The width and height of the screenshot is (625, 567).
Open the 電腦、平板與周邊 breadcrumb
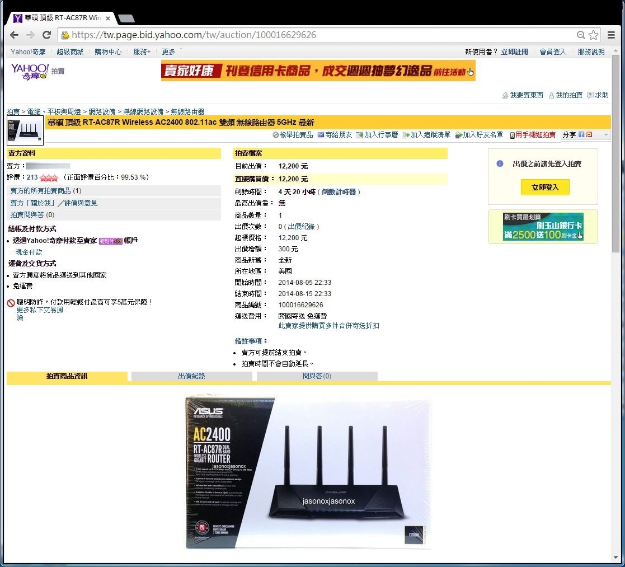tap(54, 111)
